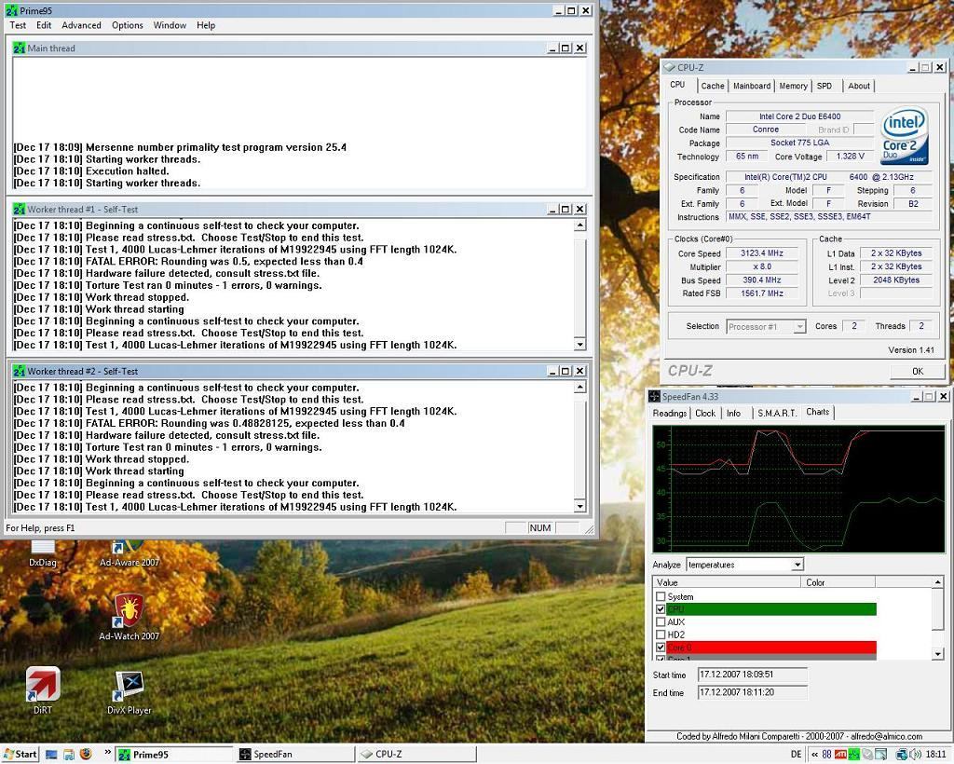Enable the System temperature checkbox
Viewport: 954px width, 764px height.
(661, 596)
